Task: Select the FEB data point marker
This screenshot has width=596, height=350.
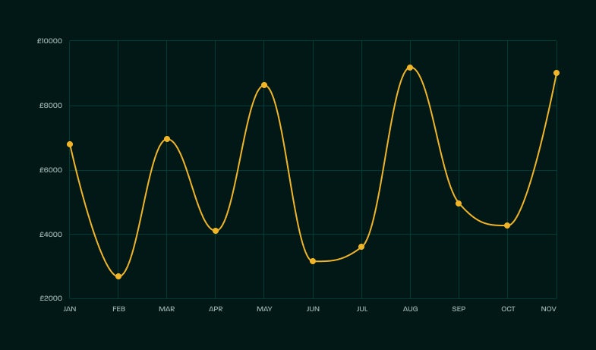Action: [118, 276]
